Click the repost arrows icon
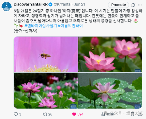Image resolution: width=146 pixels, height=119 pixels. tap(45, 114)
